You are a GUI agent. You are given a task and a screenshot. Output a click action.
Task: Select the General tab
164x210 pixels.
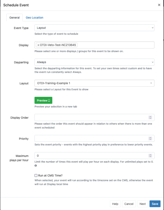click(x=14, y=17)
